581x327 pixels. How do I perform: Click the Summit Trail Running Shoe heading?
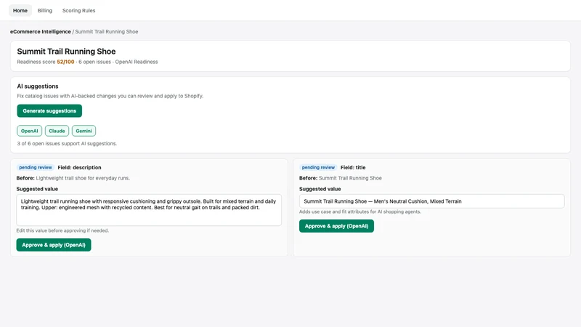[66, 51]
